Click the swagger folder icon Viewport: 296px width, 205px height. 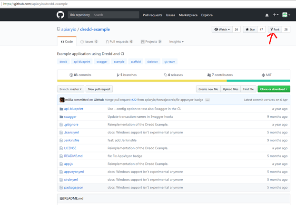(x=61, y=117)
